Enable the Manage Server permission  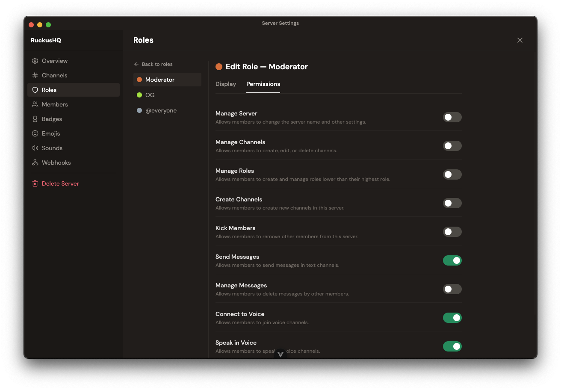[x=452, y=117]
